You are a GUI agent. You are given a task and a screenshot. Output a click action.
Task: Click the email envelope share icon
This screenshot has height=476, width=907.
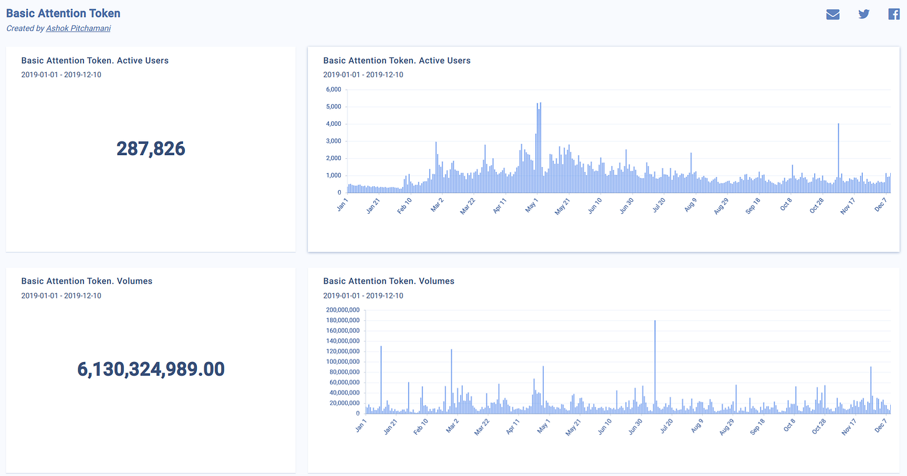pyautogui.click(x=833, y=14)
